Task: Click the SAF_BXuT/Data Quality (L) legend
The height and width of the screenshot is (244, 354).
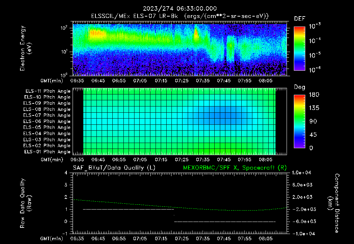Action: coord(114,168)
